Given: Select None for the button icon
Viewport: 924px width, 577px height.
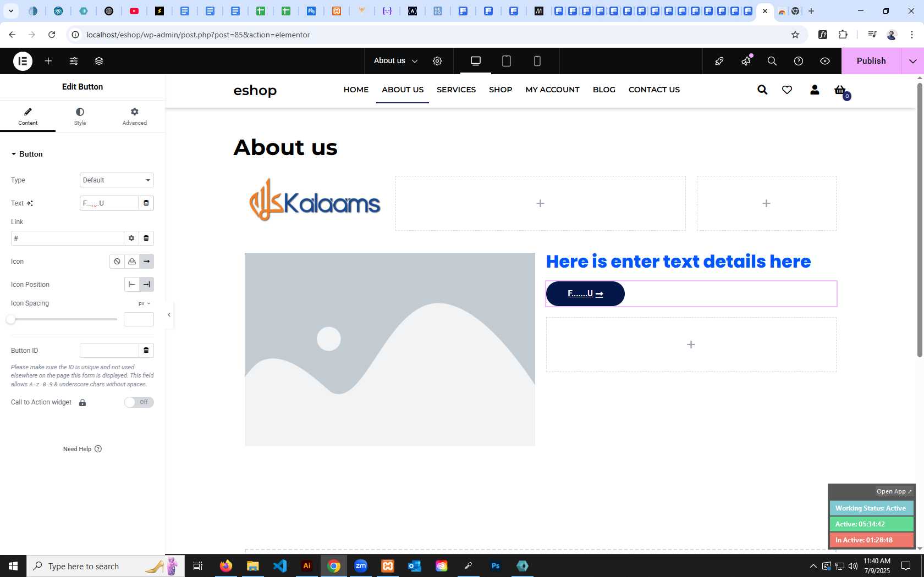Looking at the screenshot, I should click(117, 262).
